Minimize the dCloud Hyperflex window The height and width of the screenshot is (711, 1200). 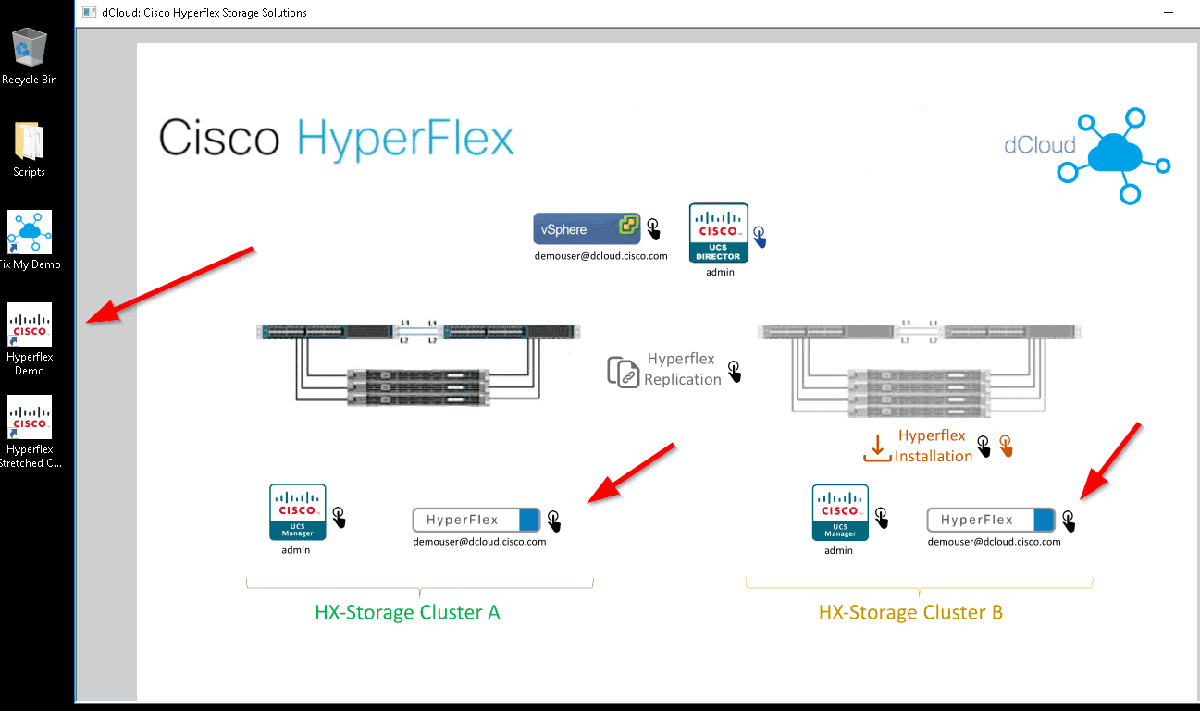[x=1169, y=13]
